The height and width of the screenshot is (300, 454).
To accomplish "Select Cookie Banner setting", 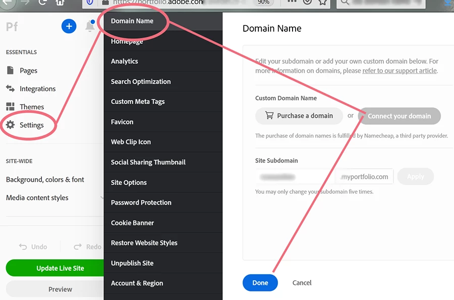I will [163, 223].
